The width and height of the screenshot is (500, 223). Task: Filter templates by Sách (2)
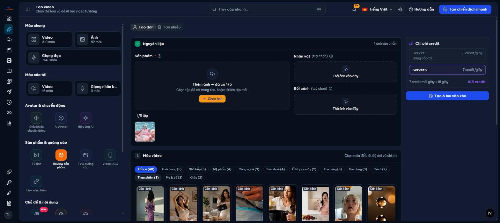click(380, 169)
